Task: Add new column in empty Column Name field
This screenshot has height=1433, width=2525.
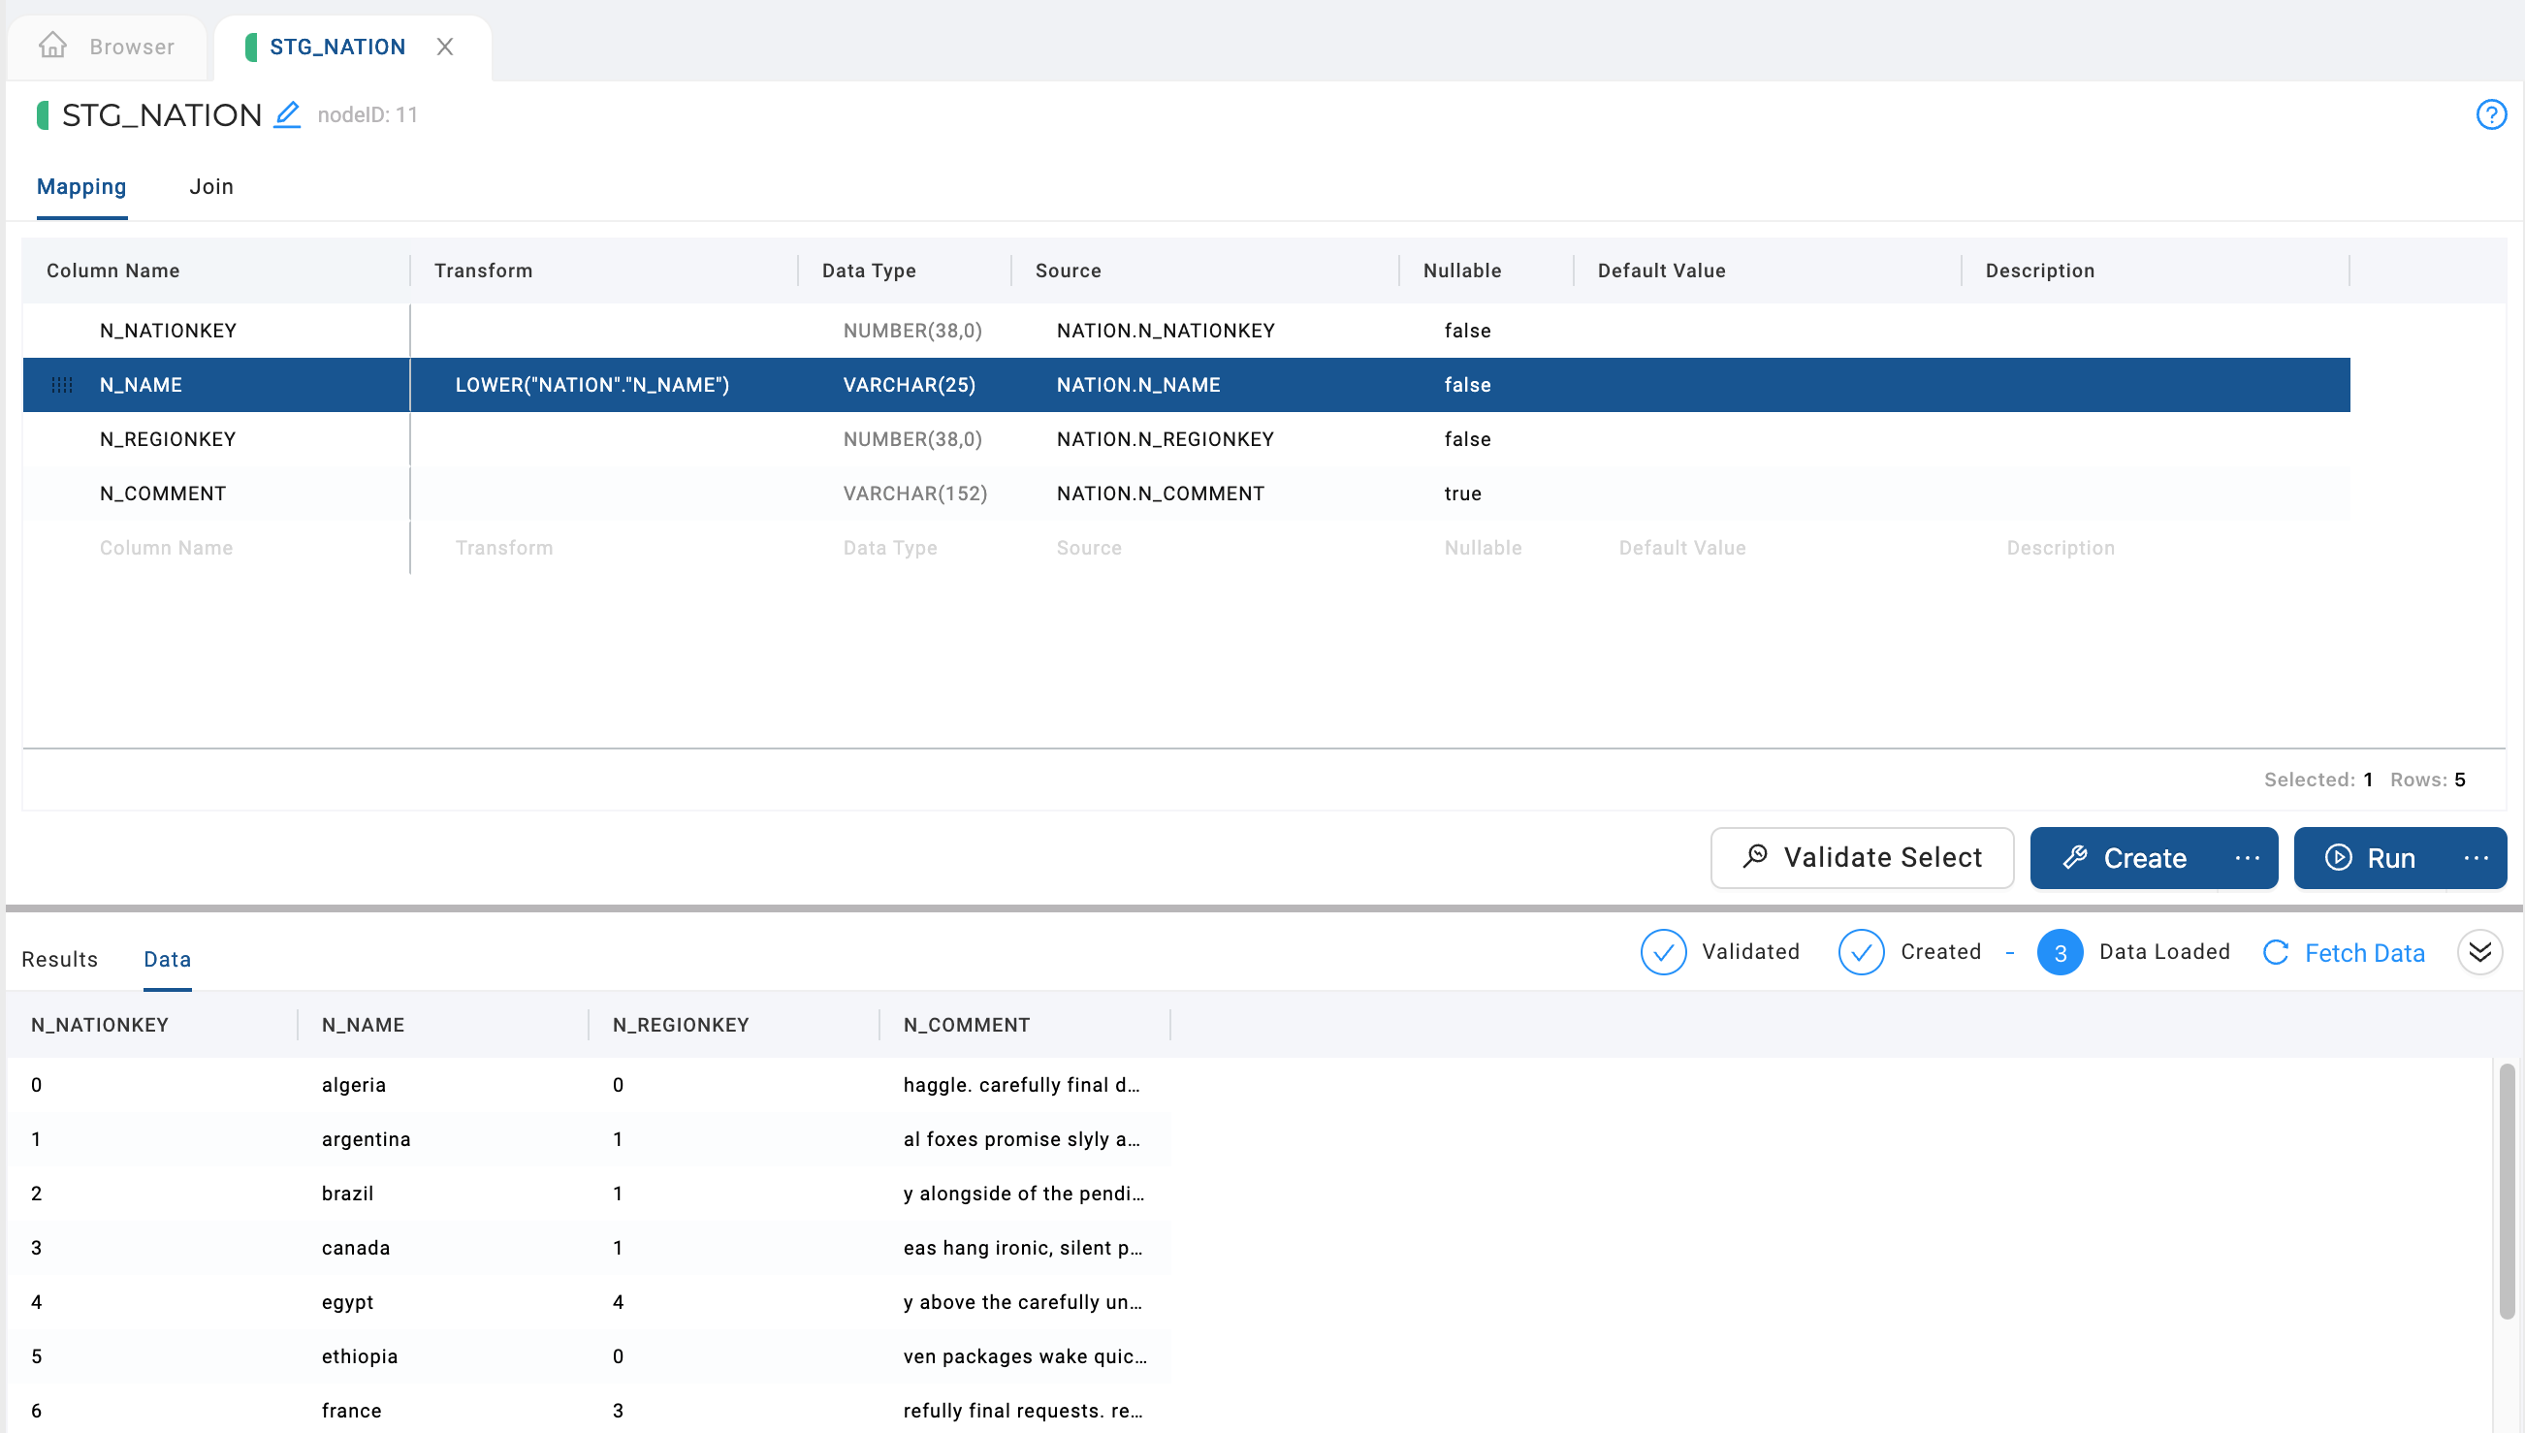Action: tap(167, 547)
